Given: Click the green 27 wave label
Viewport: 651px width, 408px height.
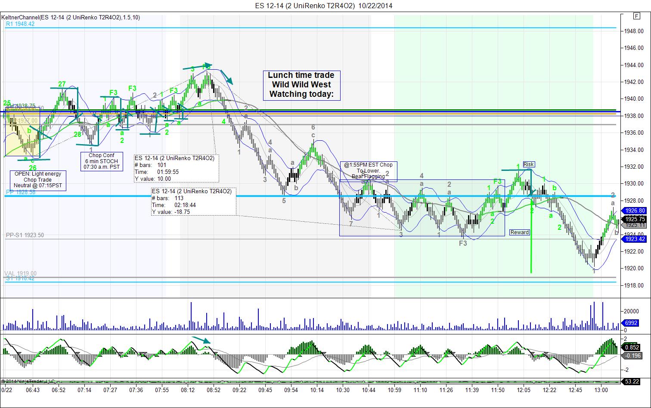Looking at the screenshot, I should point(62,84).
